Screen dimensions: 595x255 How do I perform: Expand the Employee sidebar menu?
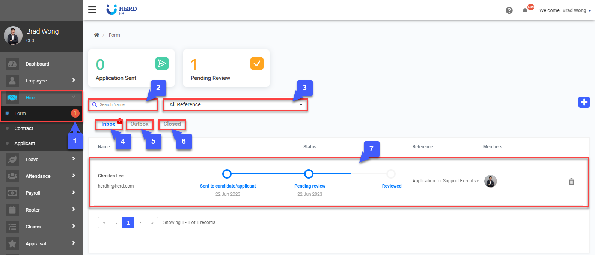(x=41, y=81)
